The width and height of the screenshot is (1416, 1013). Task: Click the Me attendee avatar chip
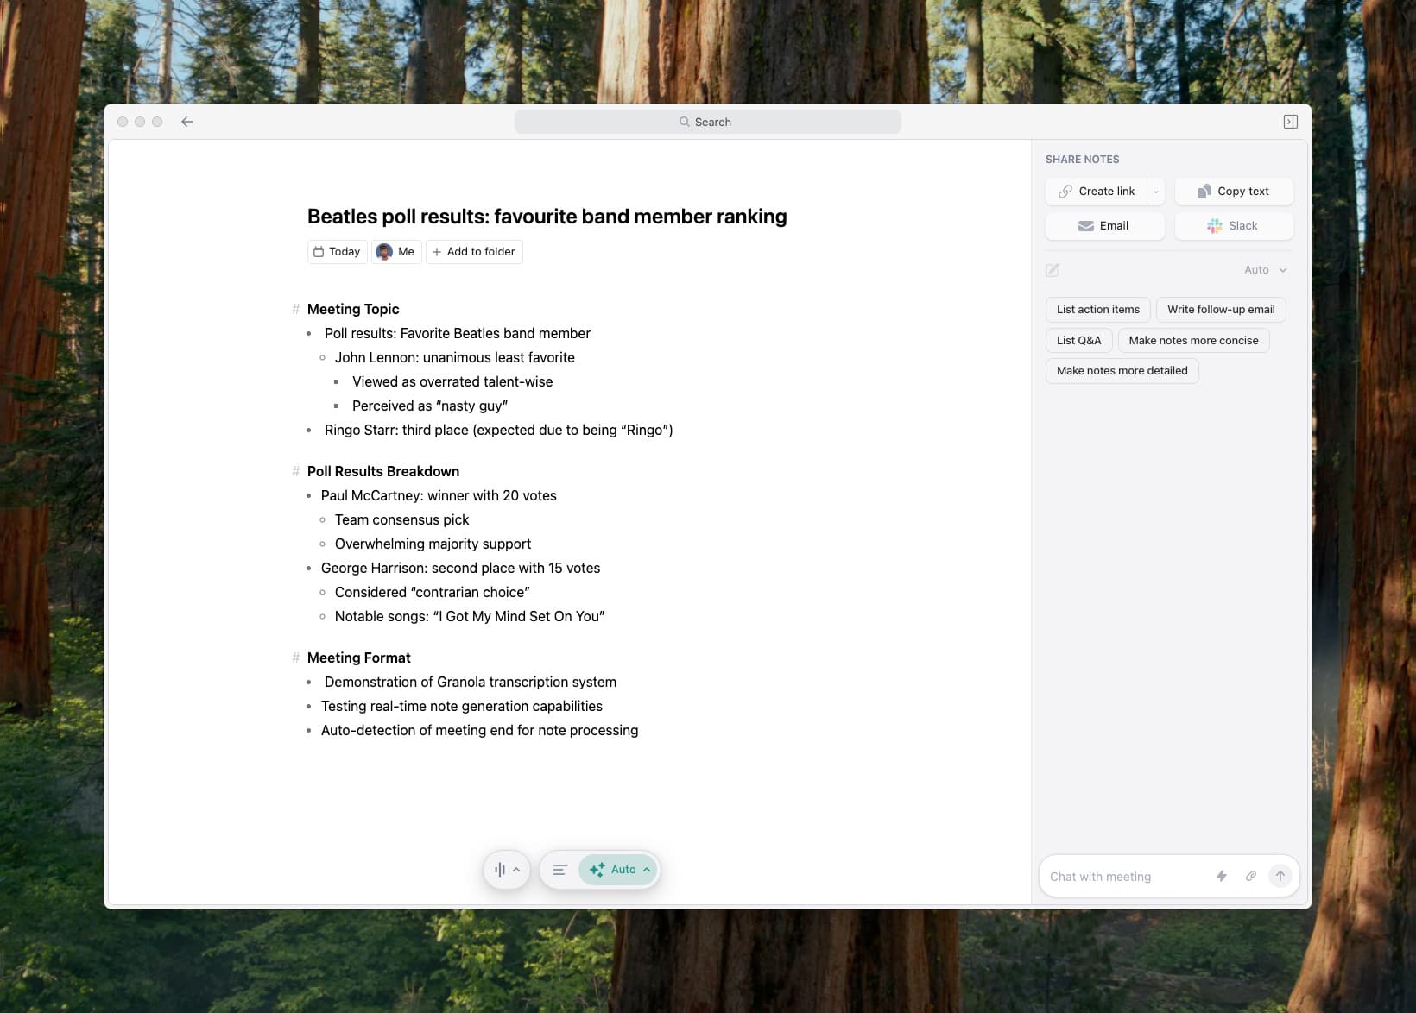tap(395, 252)
